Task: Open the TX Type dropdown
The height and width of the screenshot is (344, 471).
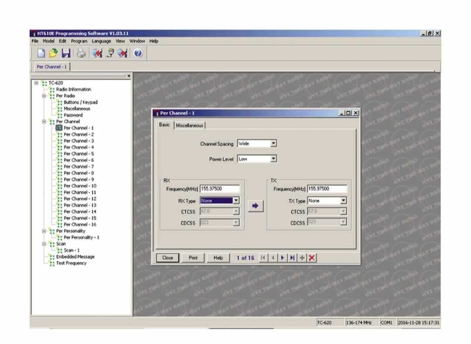Action: (343, 201)
